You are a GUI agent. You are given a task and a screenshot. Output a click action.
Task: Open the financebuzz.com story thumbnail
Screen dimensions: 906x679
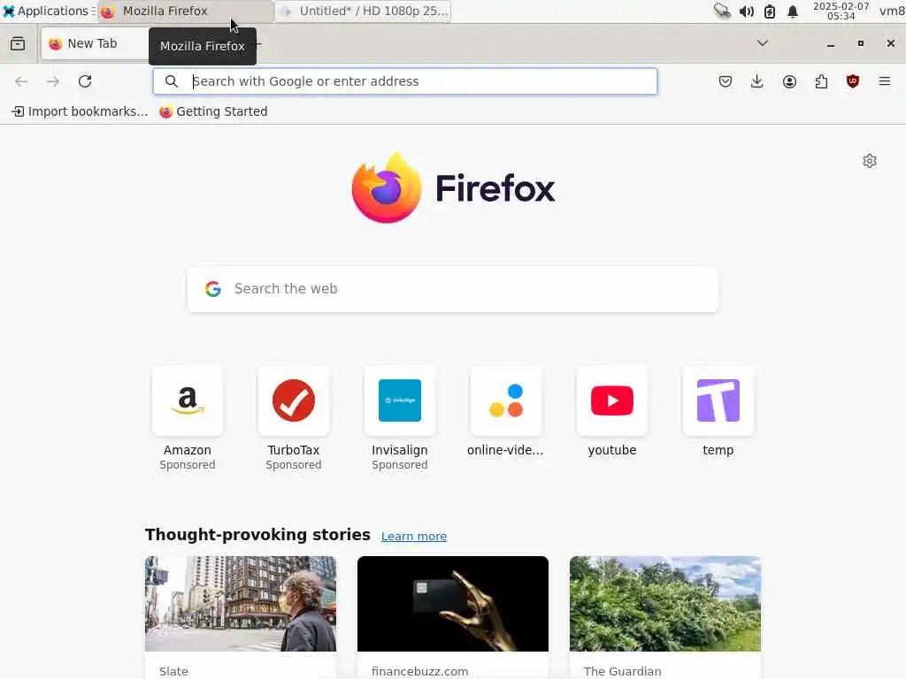click(x=453, y=604)
